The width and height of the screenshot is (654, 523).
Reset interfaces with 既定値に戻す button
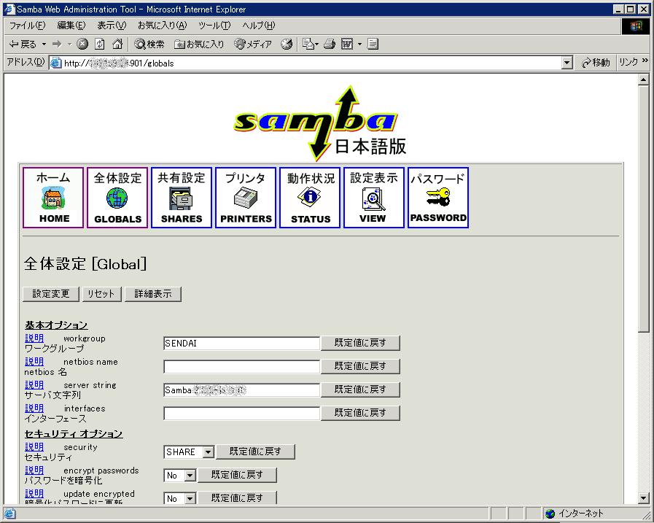point(360,413)
